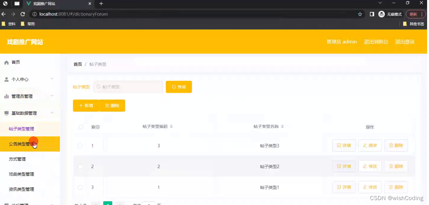Click 退出到前台 in header
The width and height of the screenshot is (429, 205).
pyautogui.click(x=376, y=42)
